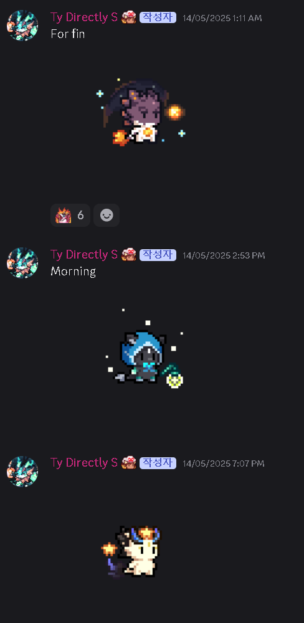Click cake role icon on the 'For fin' message
The image size is (304, 623).
[129, 17]
